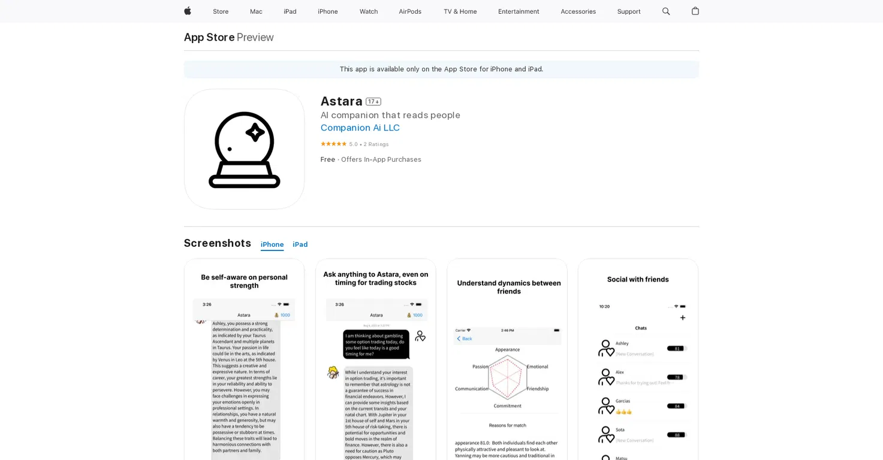Switch to the iPad screenshots tab
883x460 pixels.
pyautogui.click(x=300, y=244)
